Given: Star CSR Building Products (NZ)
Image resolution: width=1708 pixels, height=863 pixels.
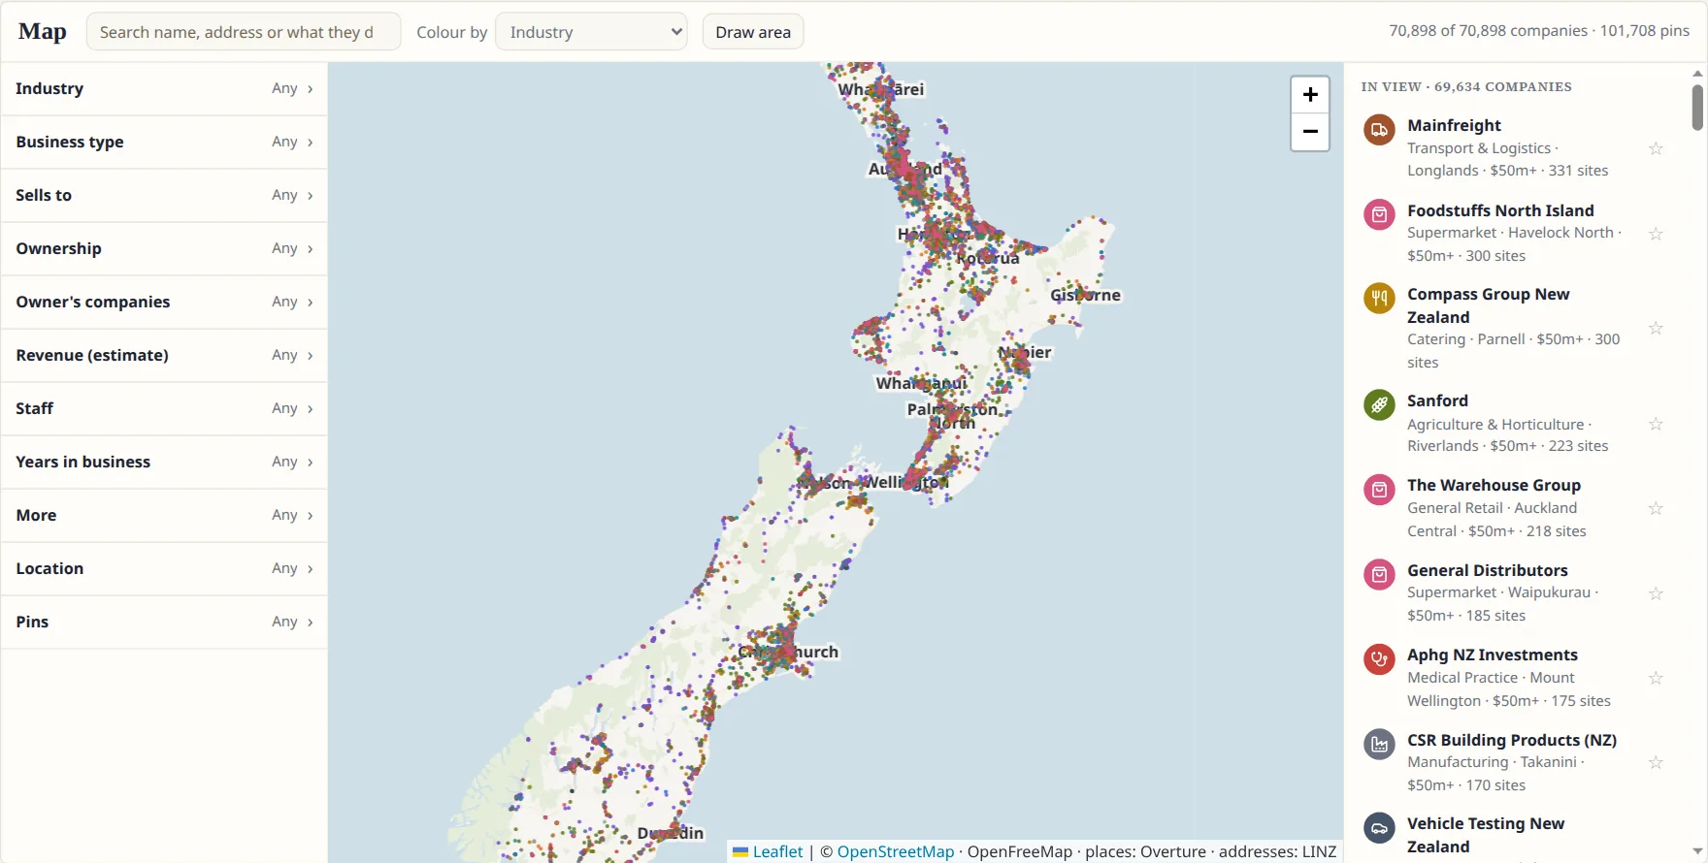Looking at the screenshot, I should coord(1656,763).
